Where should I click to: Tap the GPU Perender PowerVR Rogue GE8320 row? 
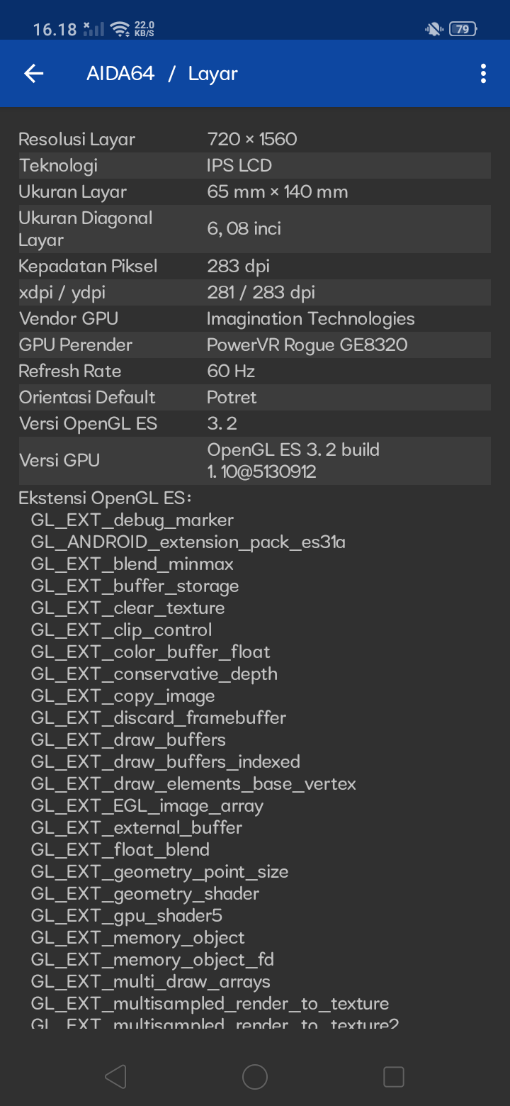[x=254, y=345]
